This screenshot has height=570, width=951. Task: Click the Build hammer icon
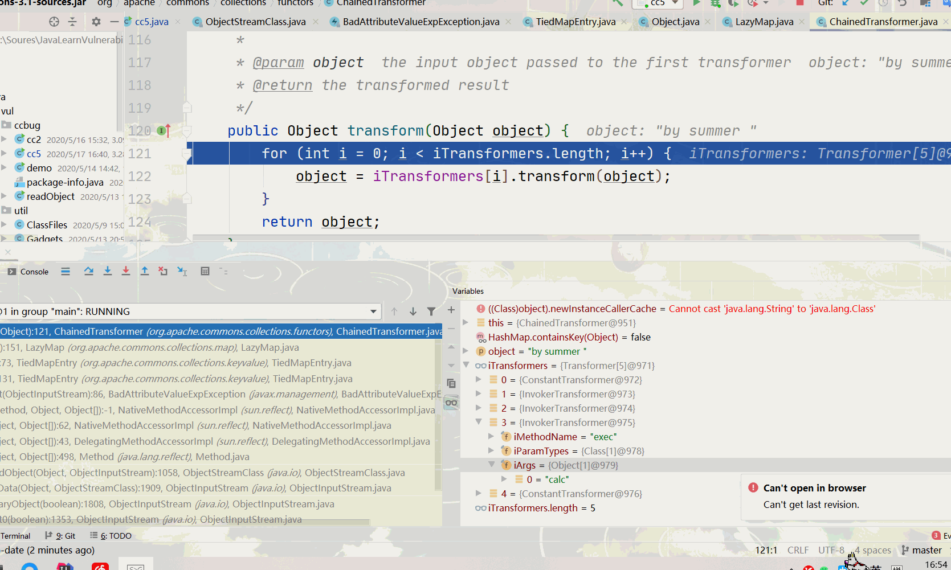pos(618,3)
